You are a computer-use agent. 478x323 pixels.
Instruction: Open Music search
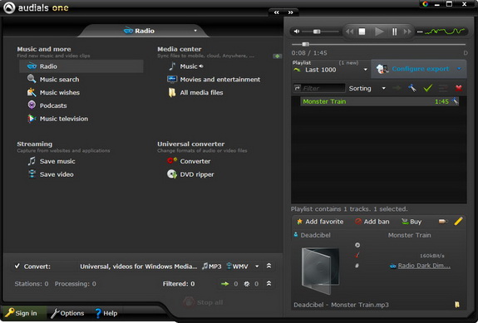tap(53, 79)
